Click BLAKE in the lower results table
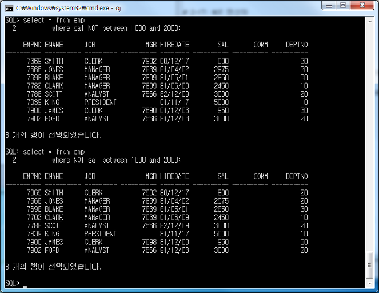 [x=54, y=209]
